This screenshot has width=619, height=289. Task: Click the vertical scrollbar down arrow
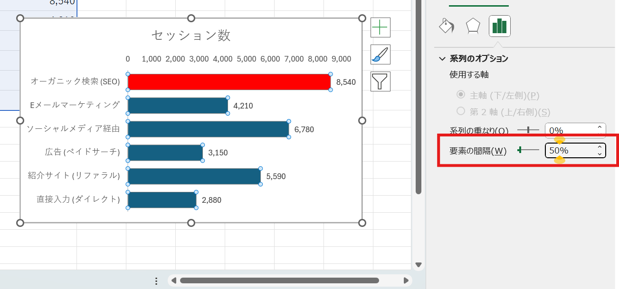click(419, 265)
